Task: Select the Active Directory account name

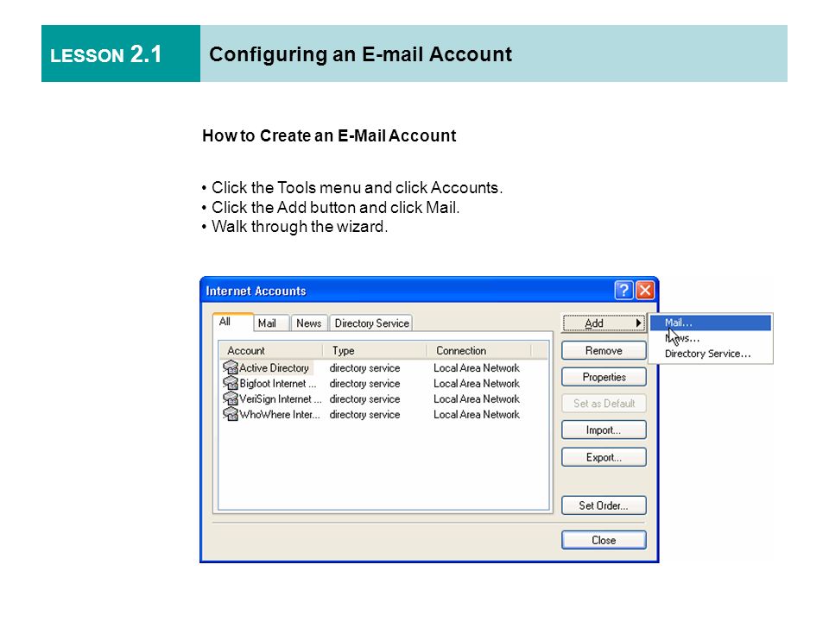Action: coord(274,368)
